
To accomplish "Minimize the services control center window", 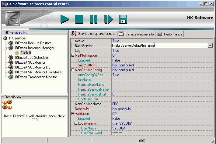I will [201, 4].
